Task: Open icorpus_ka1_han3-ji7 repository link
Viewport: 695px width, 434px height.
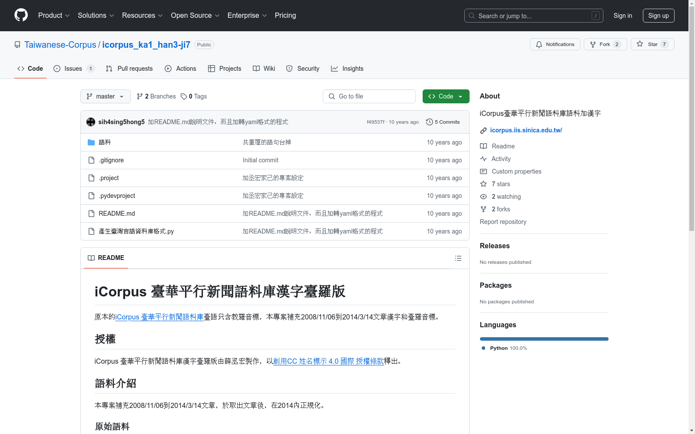Action: point(146,45)
